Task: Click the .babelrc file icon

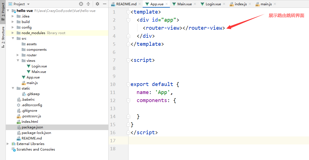Action: pos(19,100)
